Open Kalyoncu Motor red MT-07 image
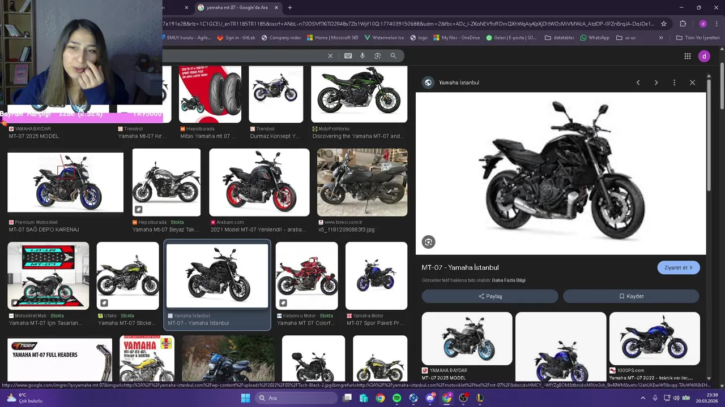Image resolution: width=725 pixels, height=407 pixels. [306, 276]
